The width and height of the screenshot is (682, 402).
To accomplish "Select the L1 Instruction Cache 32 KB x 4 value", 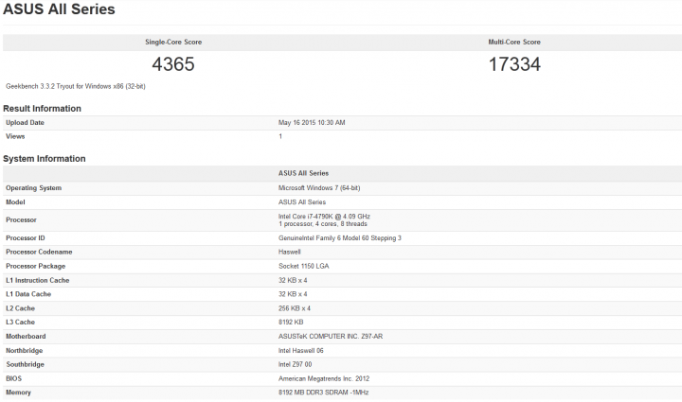I will [x=293, y=280].
